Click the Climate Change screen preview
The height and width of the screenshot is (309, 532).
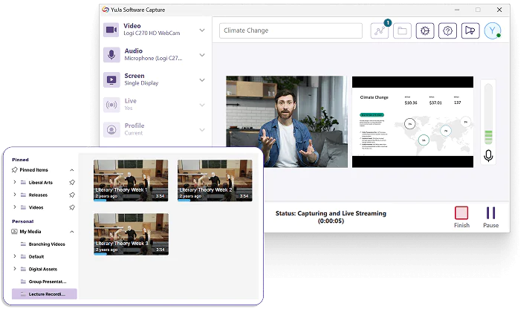pyautogui.click(x=412, y=122)
